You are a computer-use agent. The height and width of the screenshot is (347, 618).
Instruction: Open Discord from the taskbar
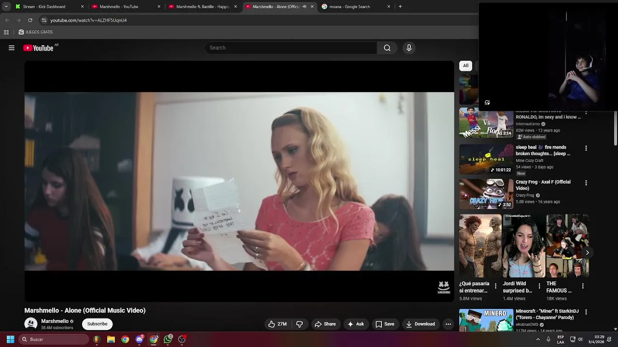(140, 339)
